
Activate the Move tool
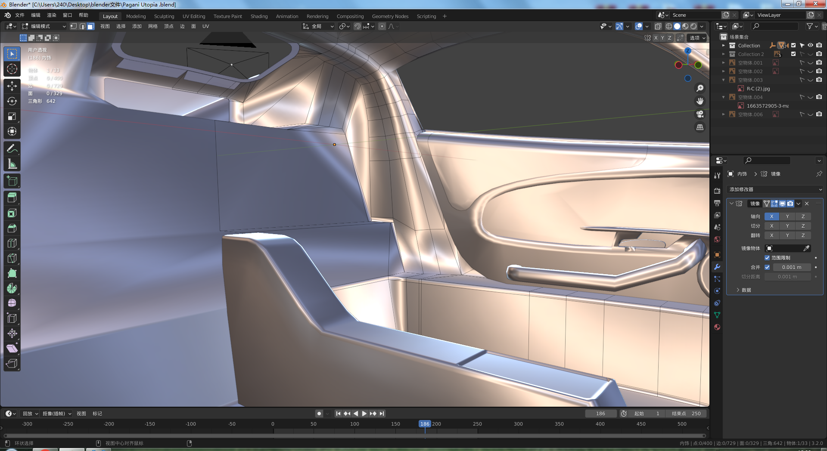coord(12,86)
